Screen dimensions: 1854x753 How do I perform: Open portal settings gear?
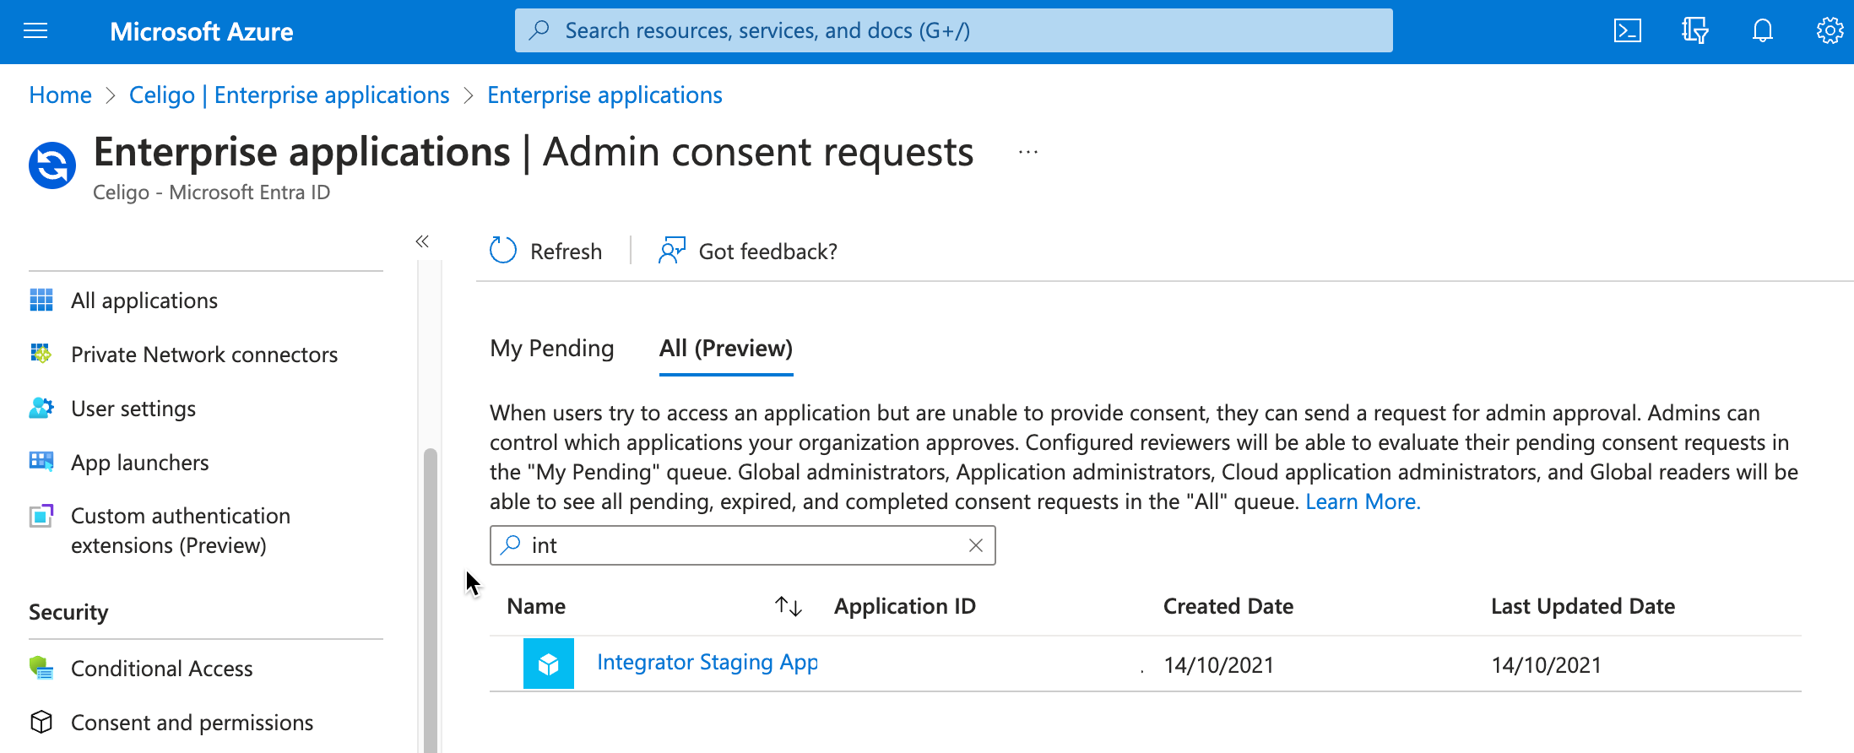pyautogui.click(x=1830, y=31)
